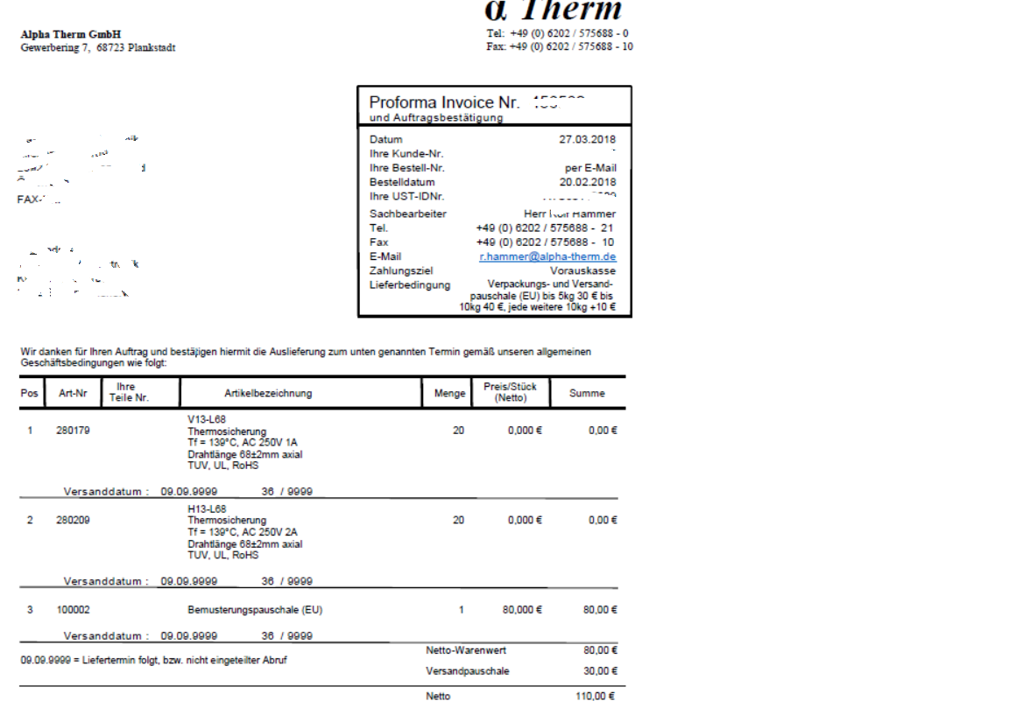Click the Summe column header
This screenshot has width=1009, height=701.
587,393
